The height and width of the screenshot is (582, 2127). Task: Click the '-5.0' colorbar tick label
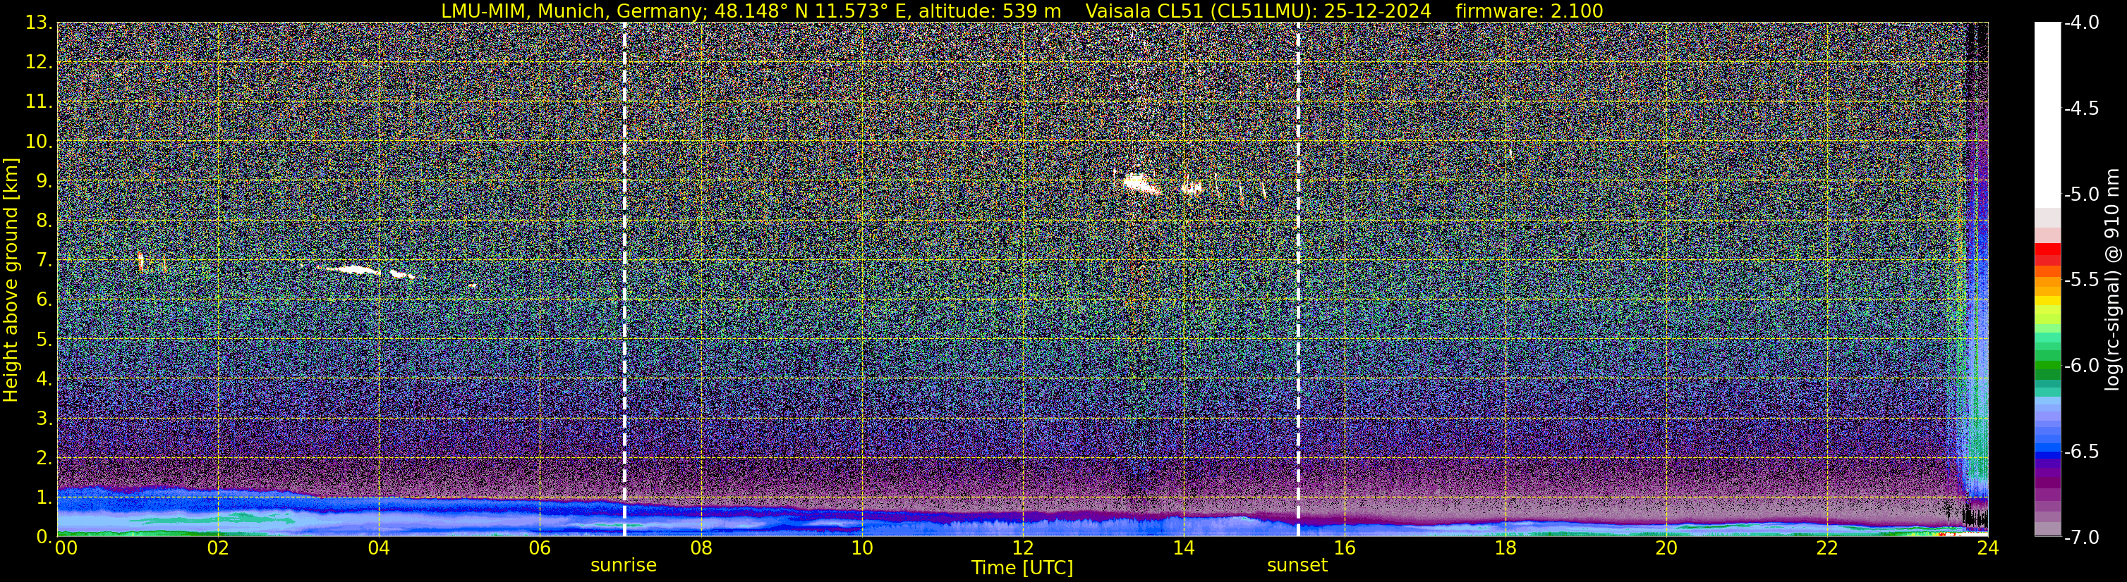point(2082,194)
